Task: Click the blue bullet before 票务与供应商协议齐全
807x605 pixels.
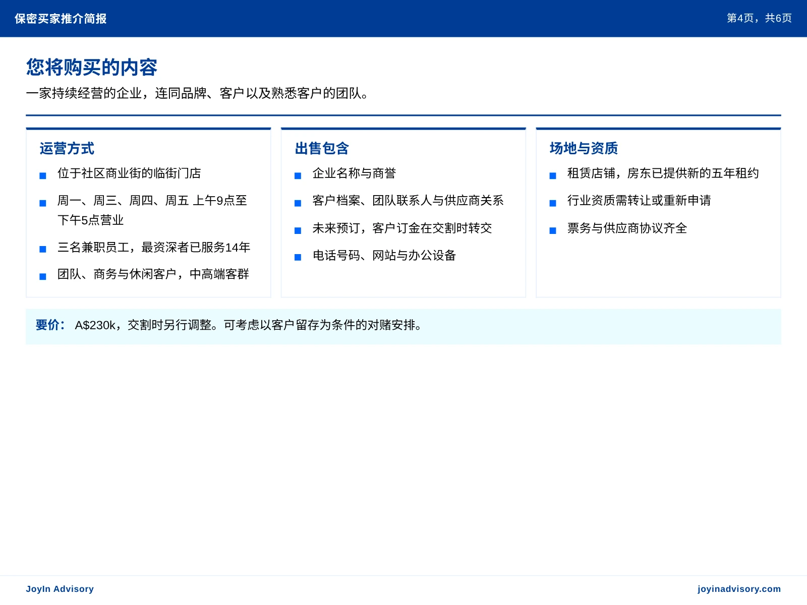Action: click(553, 231)
